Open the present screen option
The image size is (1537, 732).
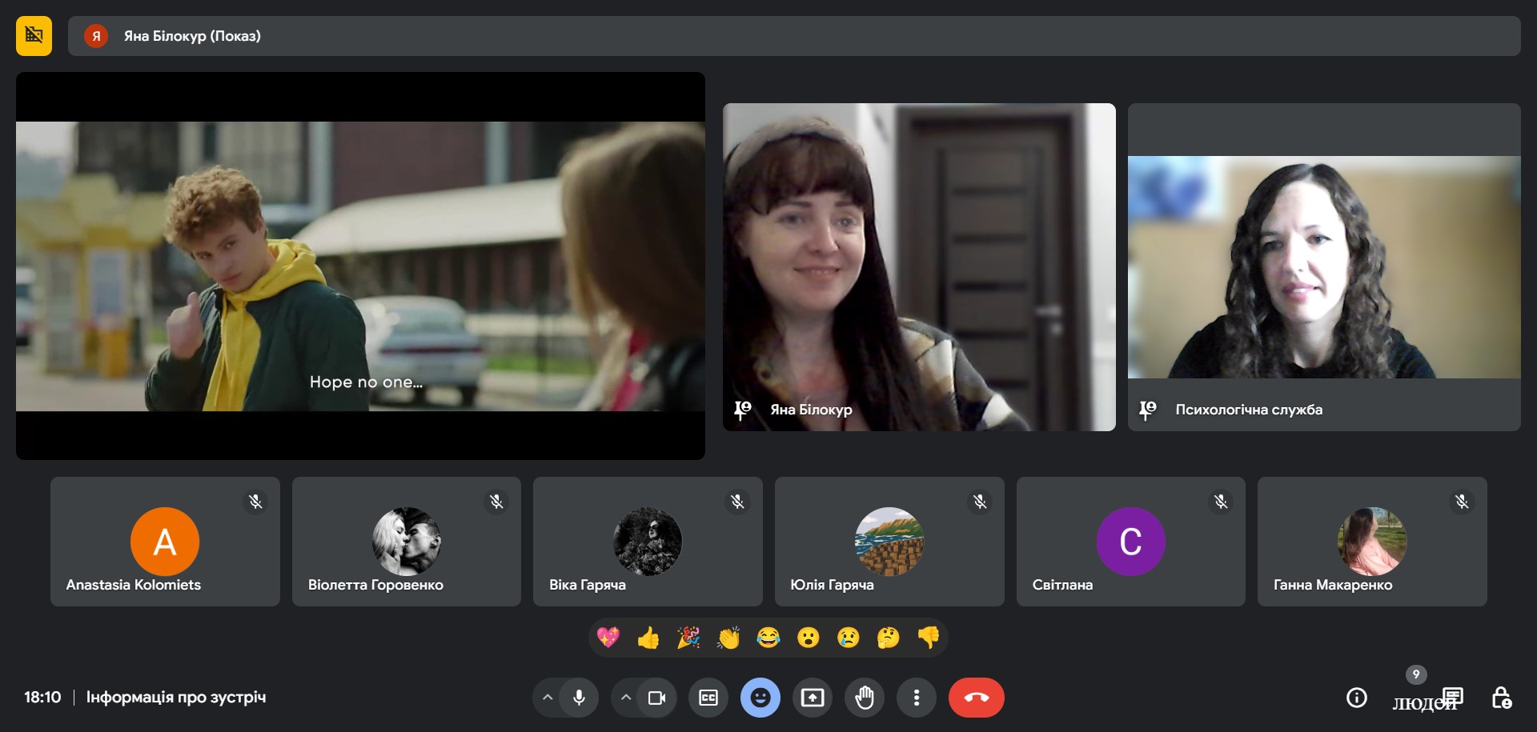pos(813,698)
